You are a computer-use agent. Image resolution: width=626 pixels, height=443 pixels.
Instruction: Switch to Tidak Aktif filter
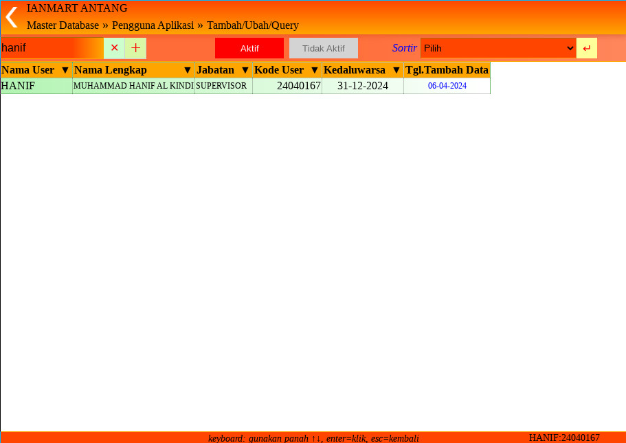324,48
